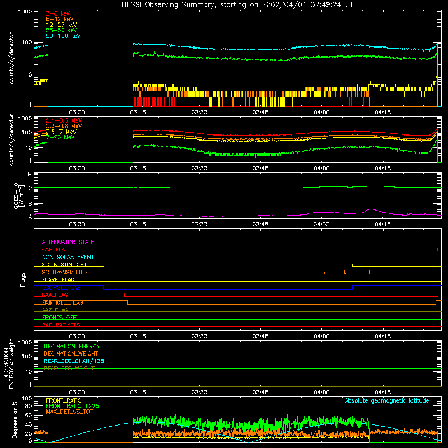Click the 40 tick on the Degrees axis
Image resolution: width=448 pixels, height=448 pixels.
pos(29,424)
